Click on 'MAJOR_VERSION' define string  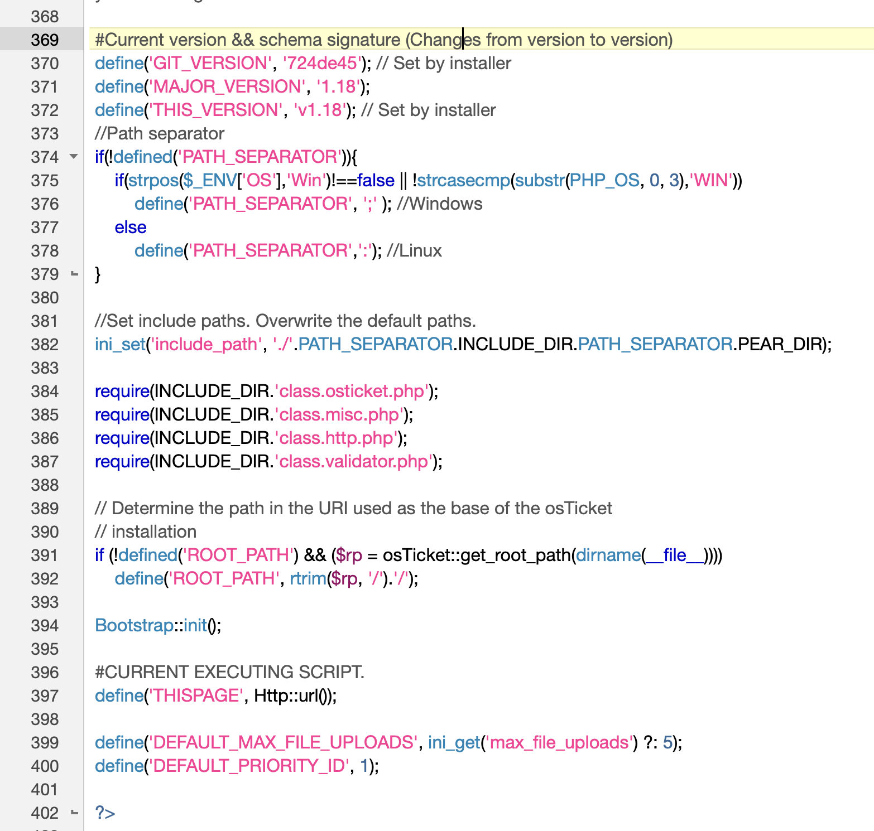coord(227,86)
